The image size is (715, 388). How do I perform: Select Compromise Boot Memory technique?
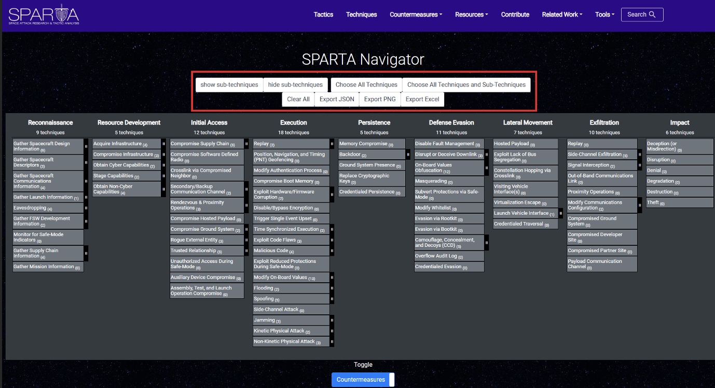click(x=291, y=181)
